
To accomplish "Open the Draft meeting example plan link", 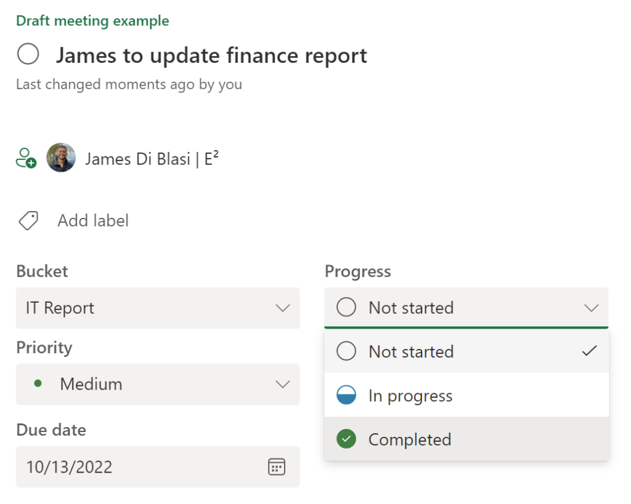I will pyautogui.click(x=92, y=21).
